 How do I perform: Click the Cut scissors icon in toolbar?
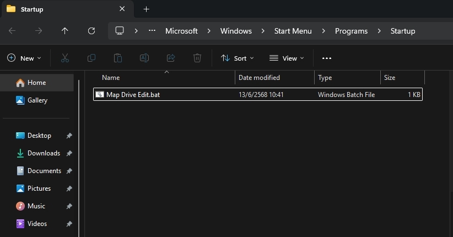tap(64, 58)
